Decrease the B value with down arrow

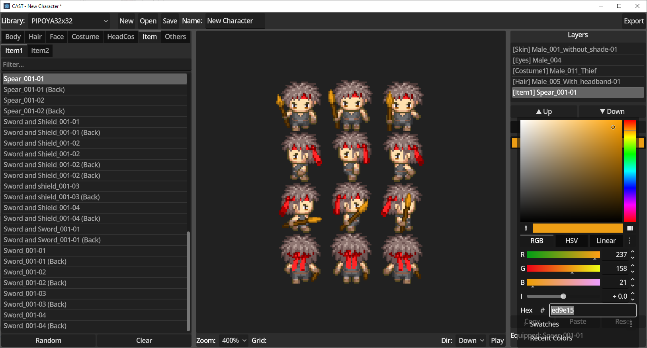[x=633, y=285]
